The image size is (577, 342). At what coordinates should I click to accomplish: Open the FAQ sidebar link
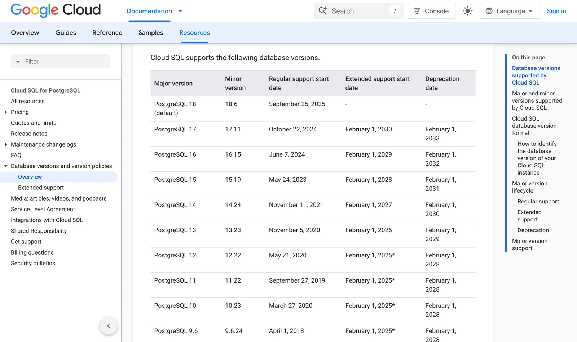[16, 155]
